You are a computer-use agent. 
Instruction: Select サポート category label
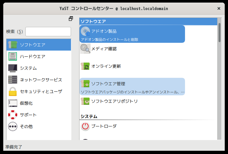pos(28,115)
